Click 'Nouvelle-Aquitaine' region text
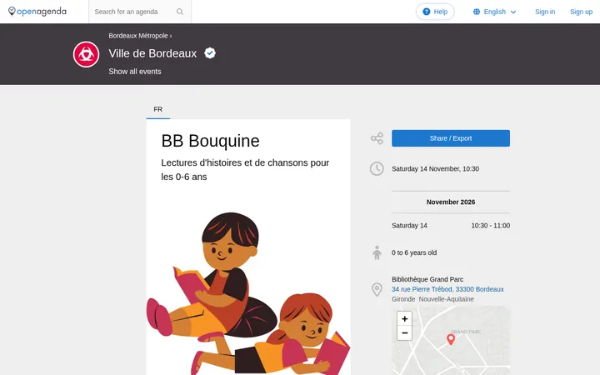 446,299
